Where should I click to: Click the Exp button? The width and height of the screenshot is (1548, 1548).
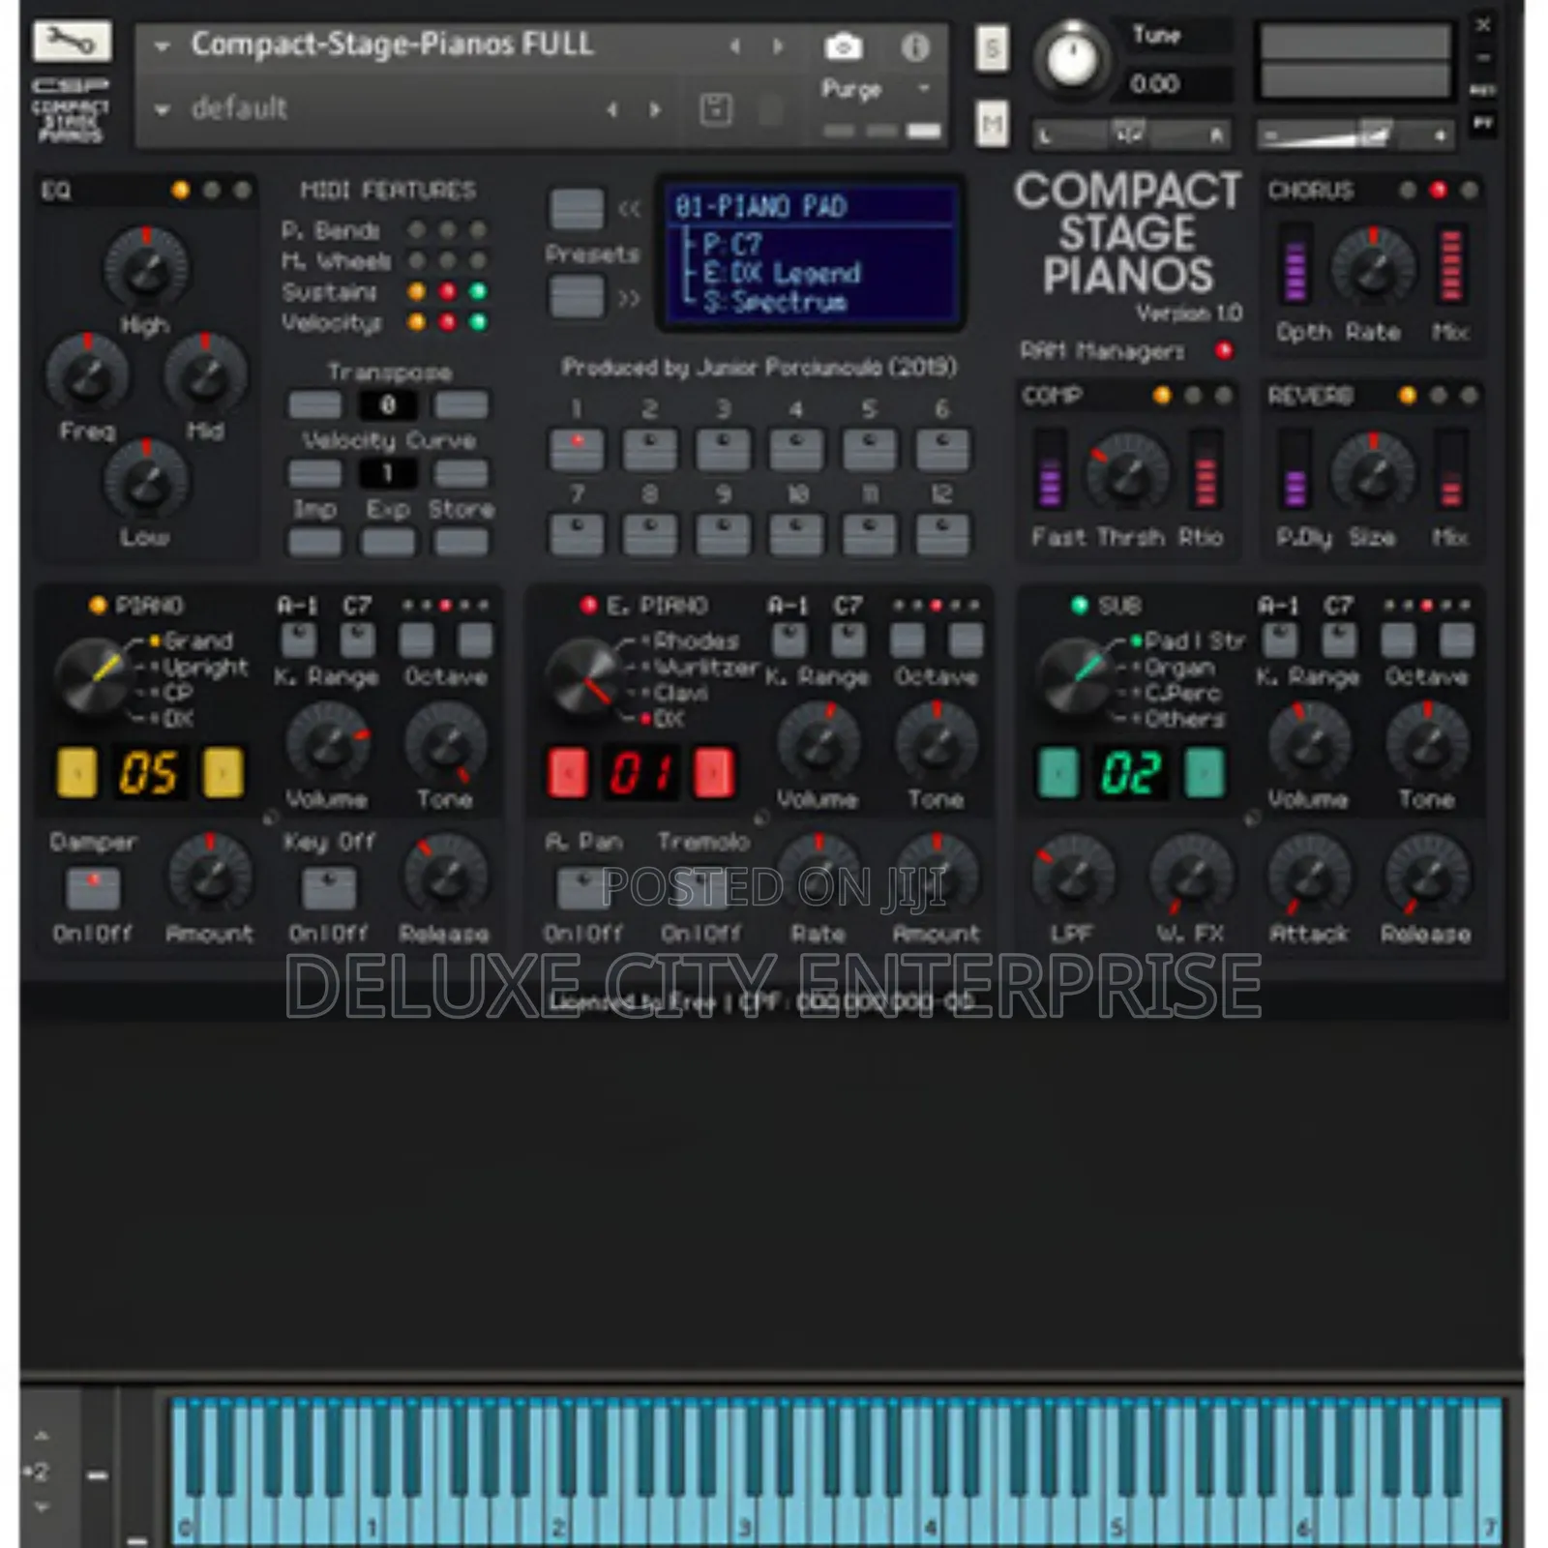[x=388, y=541]
